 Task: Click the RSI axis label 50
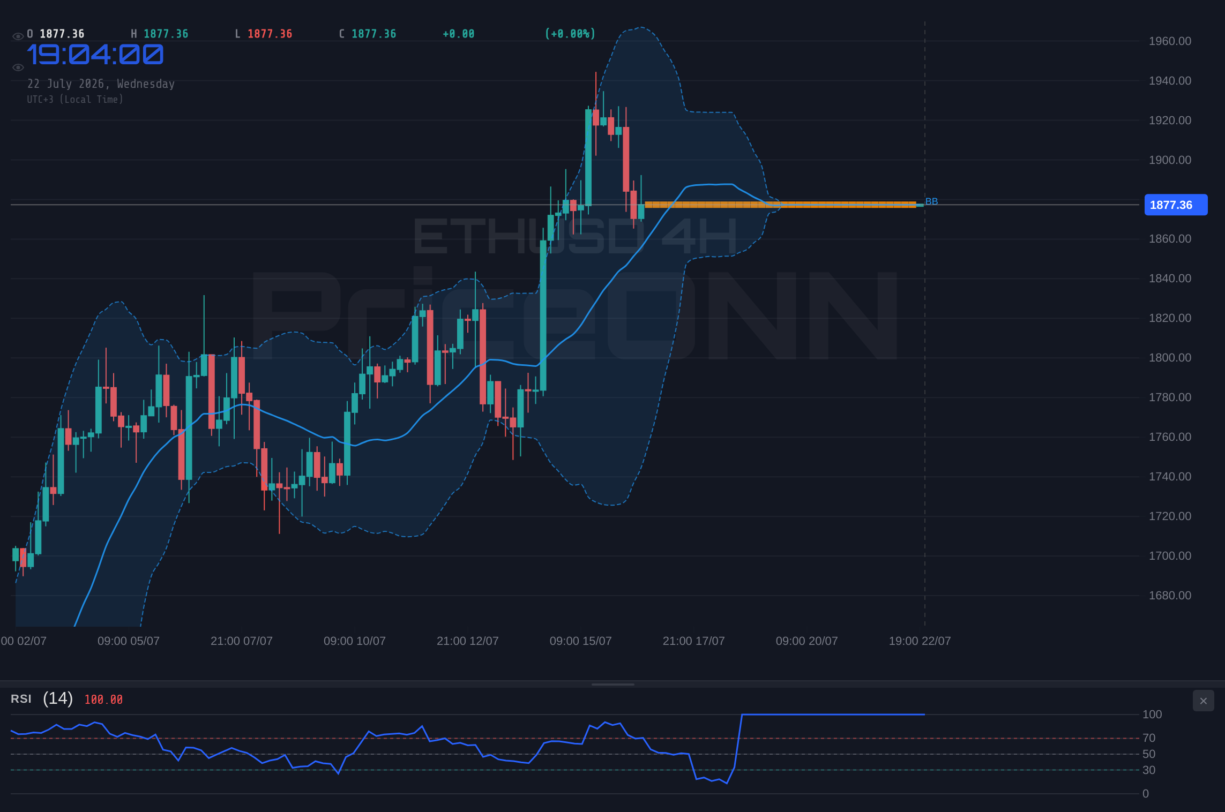tap(1149, 754)
